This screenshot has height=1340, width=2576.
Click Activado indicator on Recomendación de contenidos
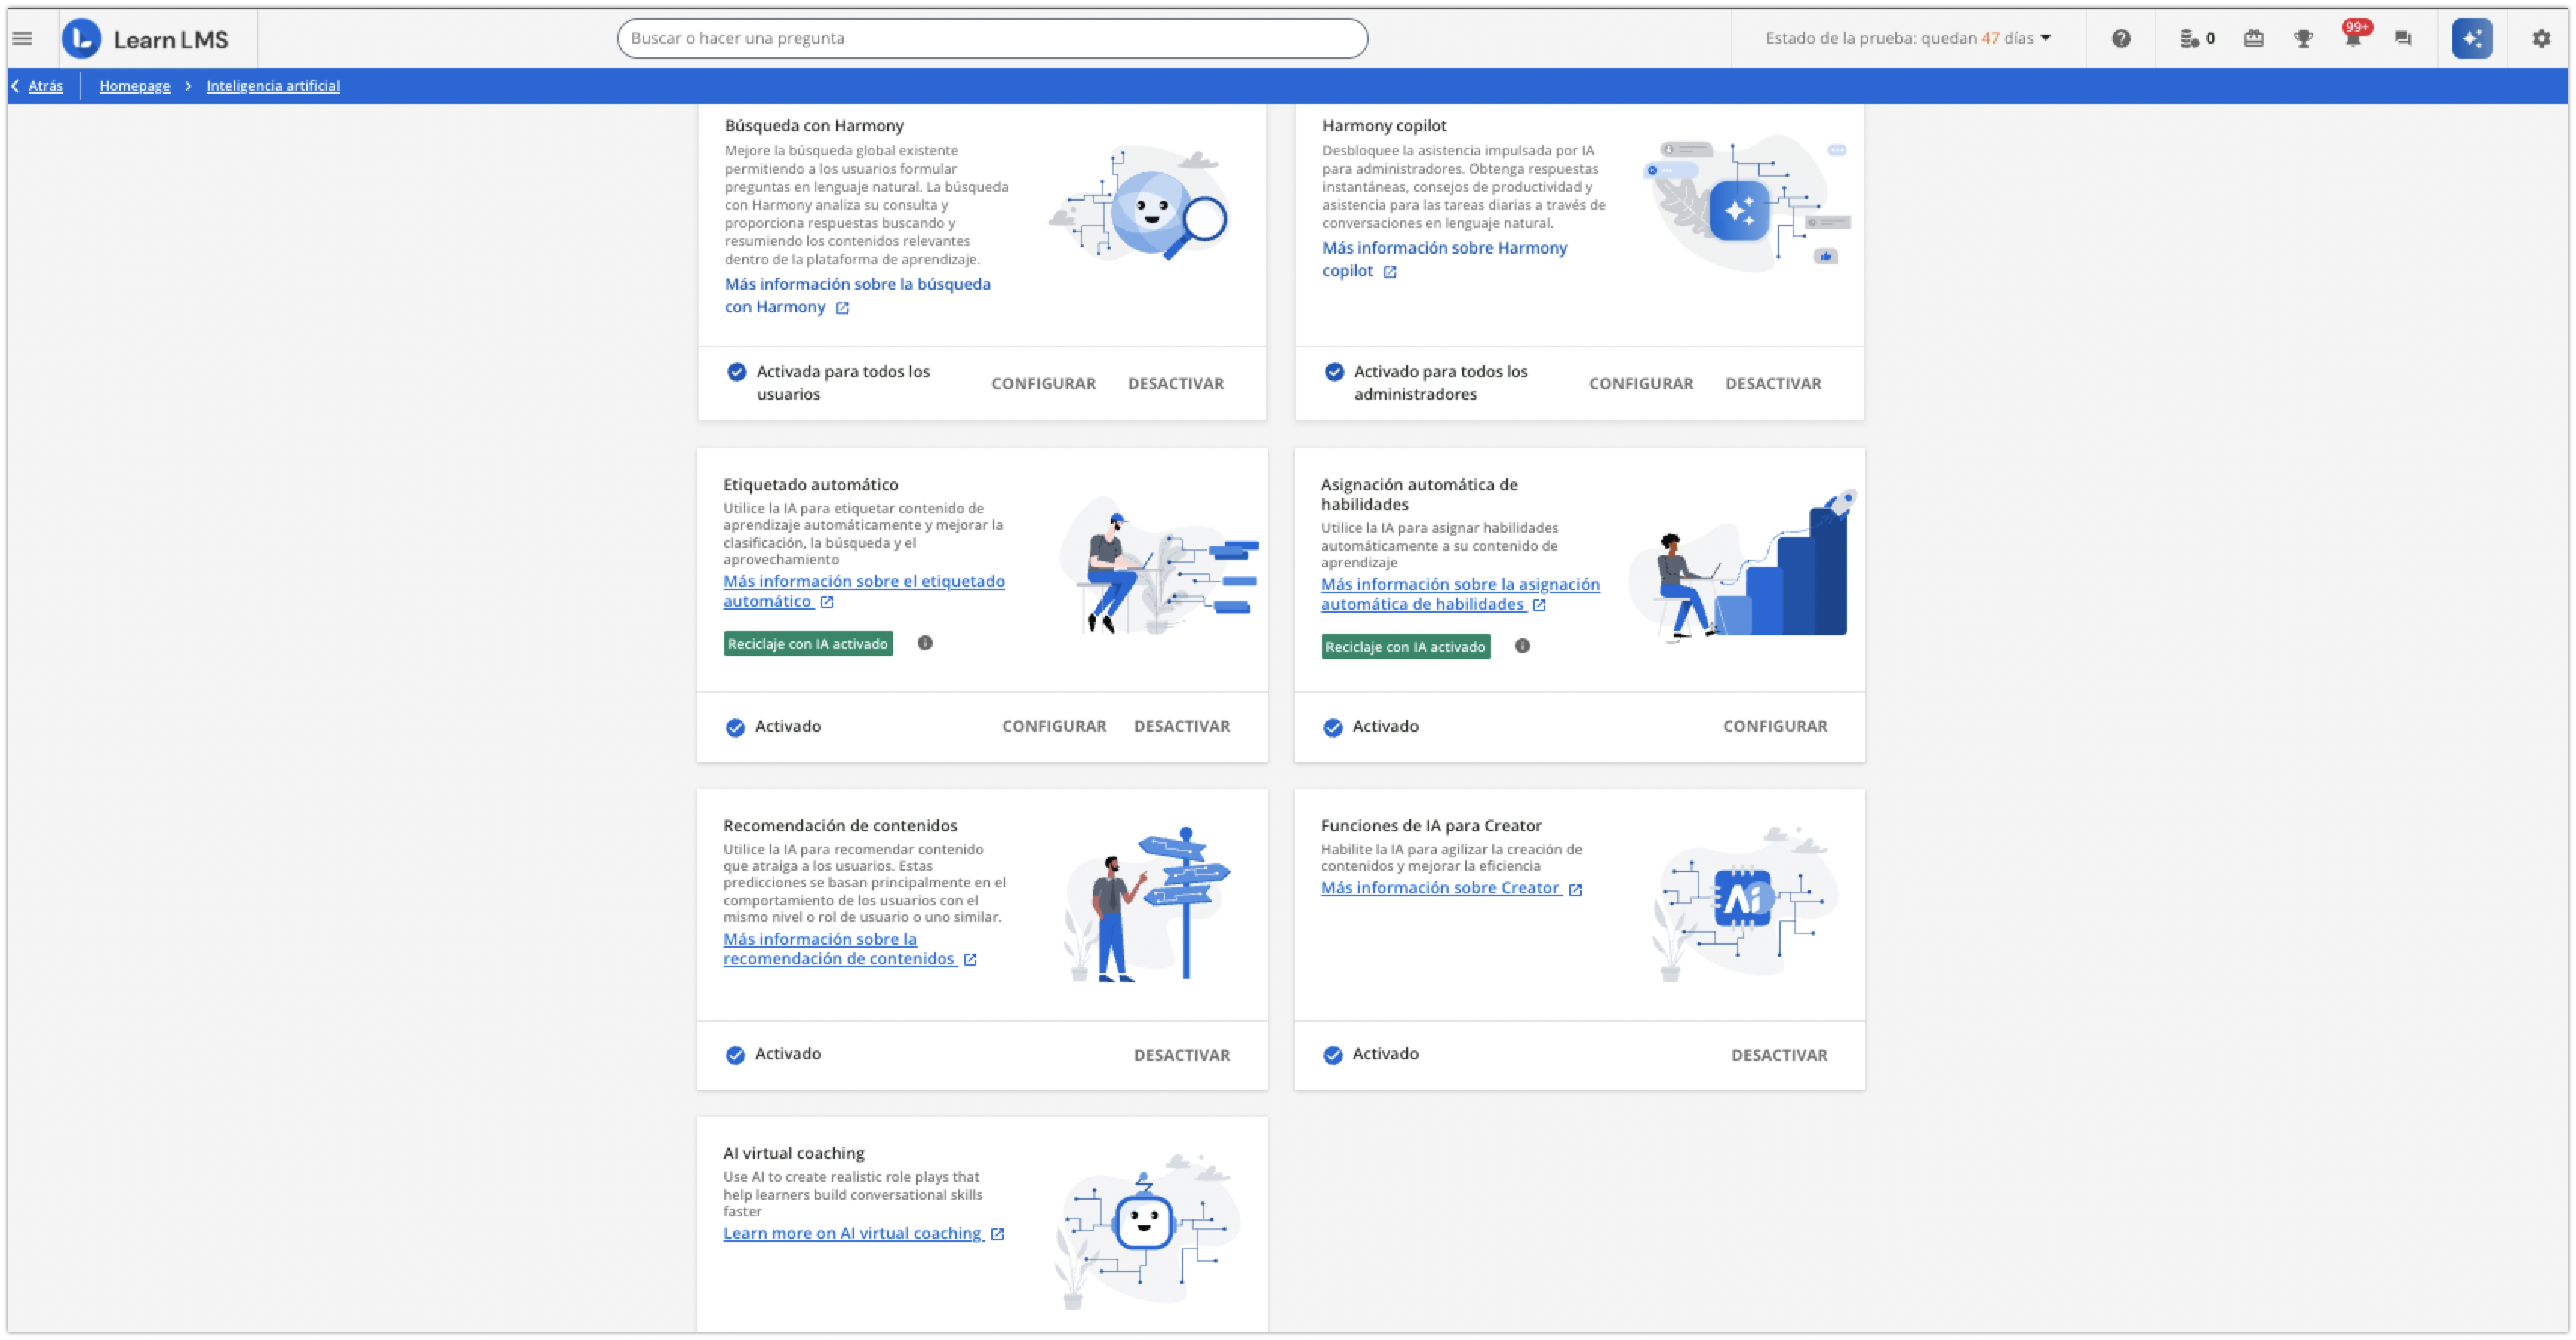(x=736, y=1054)
